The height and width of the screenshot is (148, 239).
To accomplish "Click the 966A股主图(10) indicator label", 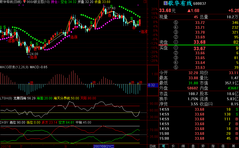I will click(x=38, y=2).
